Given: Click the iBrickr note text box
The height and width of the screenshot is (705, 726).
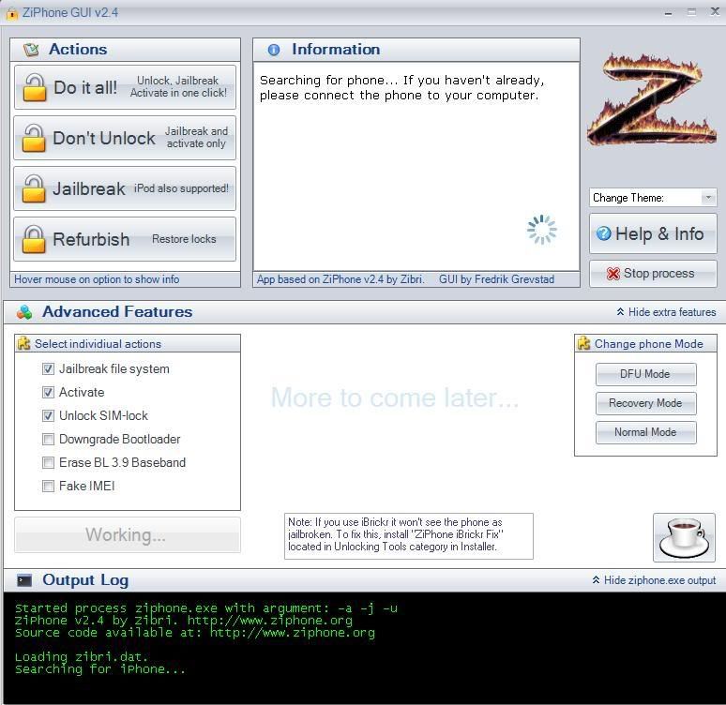Looking at the screenshot, I should [x=408, y=535].
